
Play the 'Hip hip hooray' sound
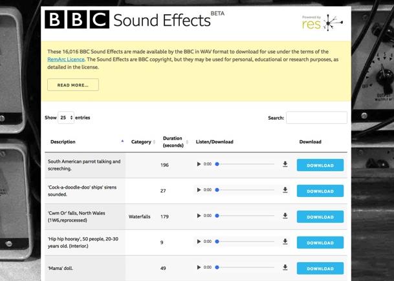[x=199, y=242]
